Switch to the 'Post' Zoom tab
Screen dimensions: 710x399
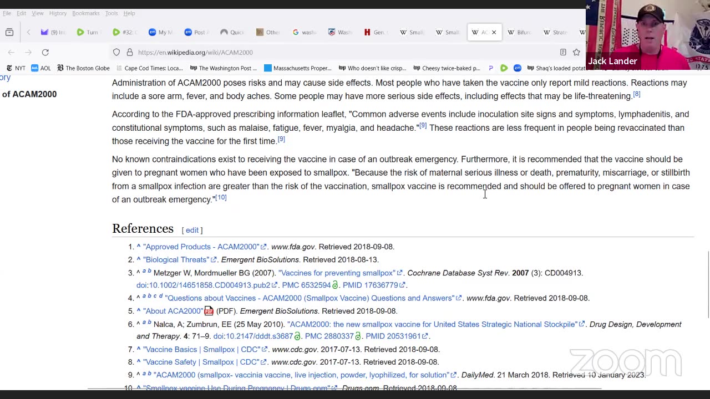pos(196,32)
